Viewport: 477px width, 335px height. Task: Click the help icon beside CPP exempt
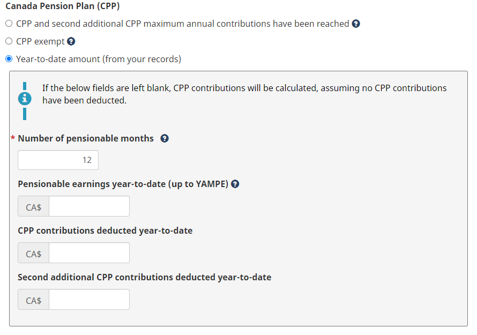[71, 41]
